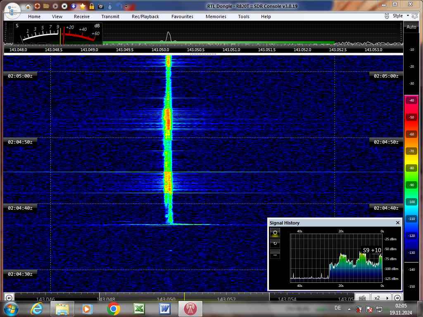
Task: Open the folder icon in quick access toolbar
Action: tap(46, 6)
